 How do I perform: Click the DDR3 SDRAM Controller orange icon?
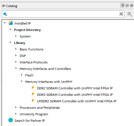(33, 94)
